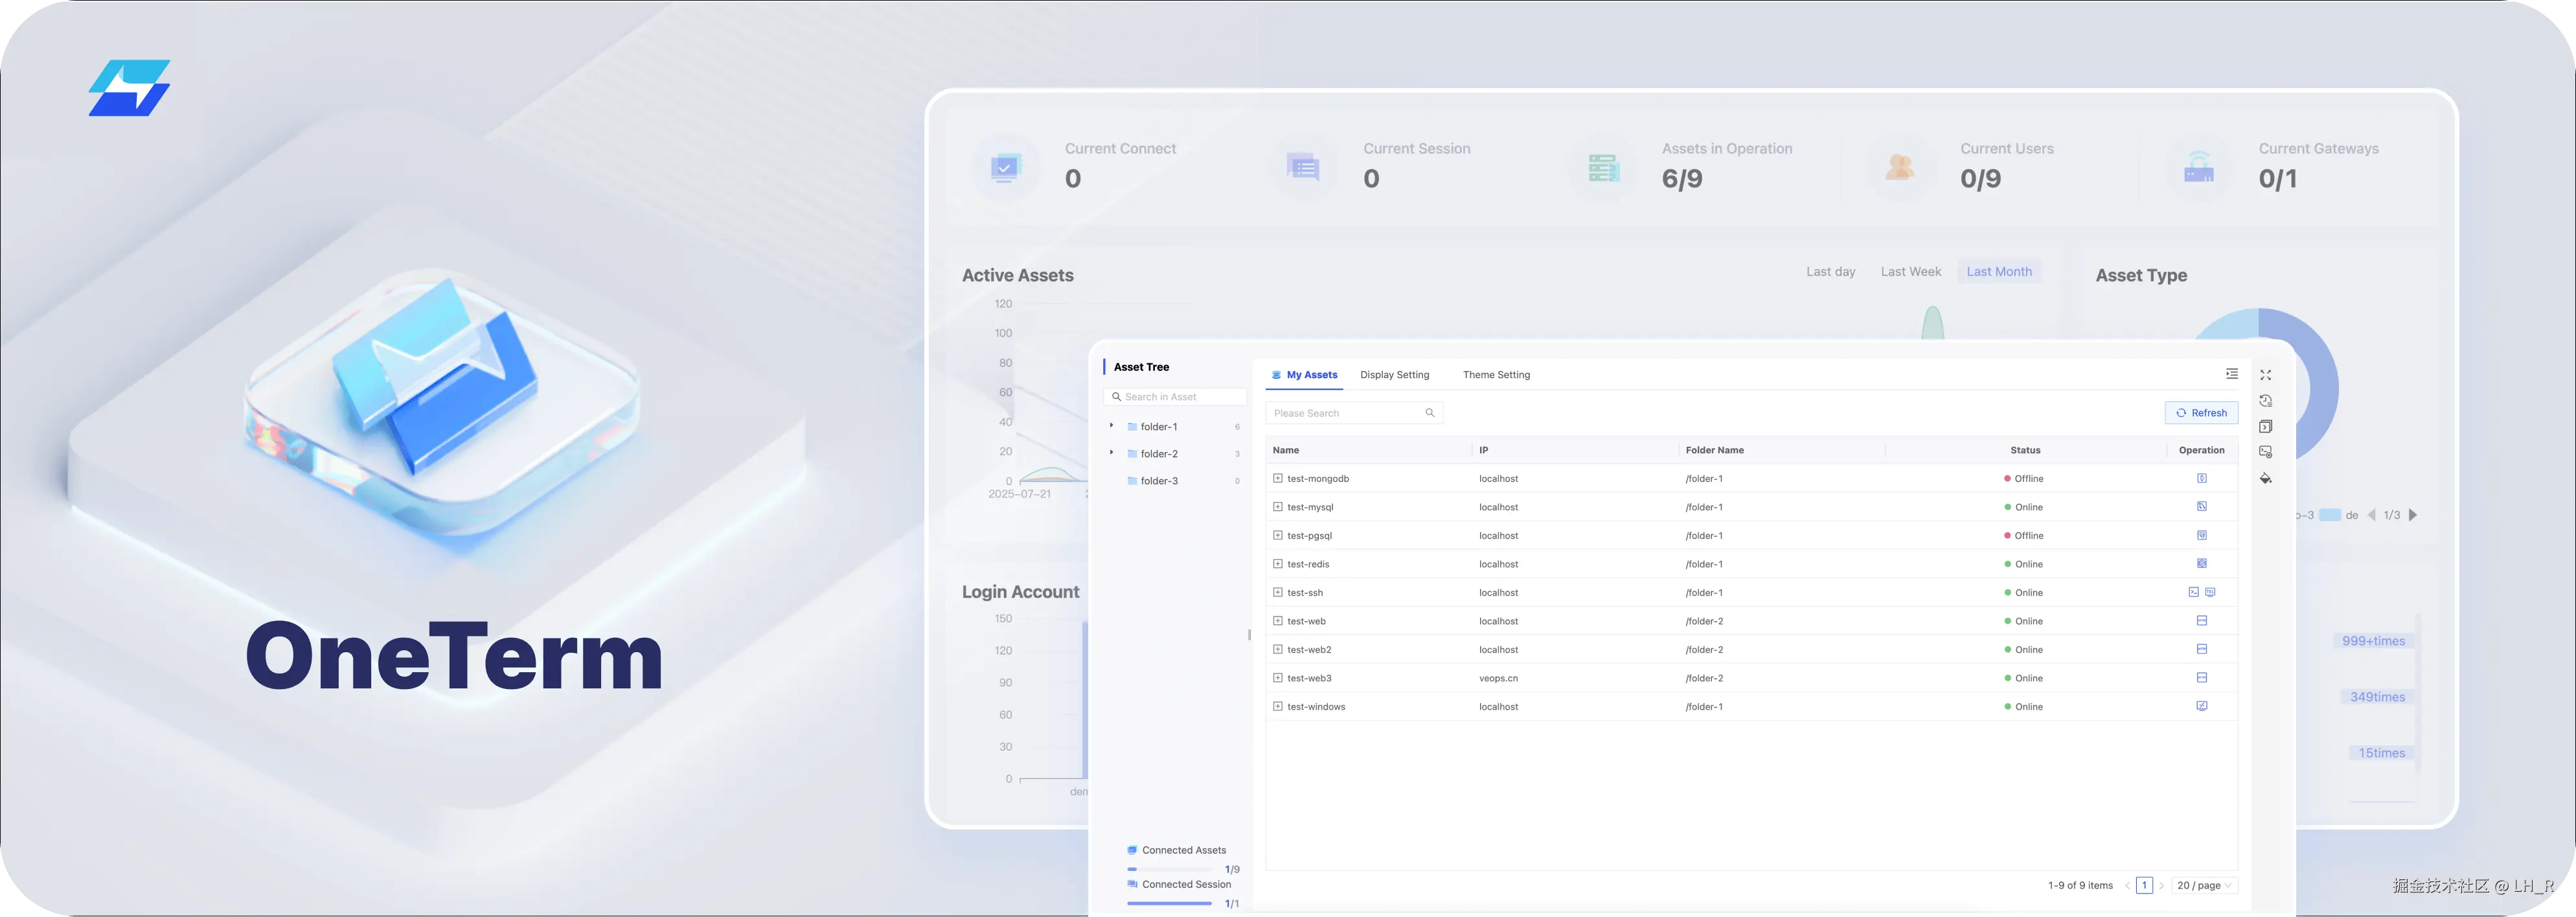Open Telnet connection for test-ssh
Image resolution: width=2576 pixels, height=917 pixels.
[x=2210, y=592]
